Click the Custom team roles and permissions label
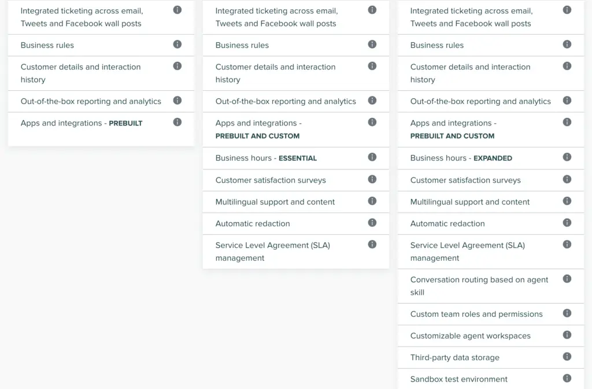This screenshot has width=592, height=389. click(476, 314)
